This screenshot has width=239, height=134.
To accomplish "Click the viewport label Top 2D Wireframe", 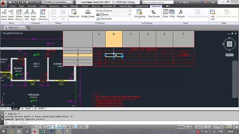I will [12, 33].
